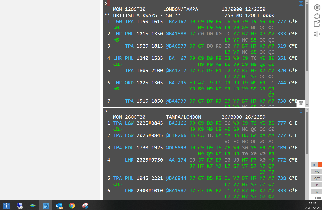Click aircraft type 351 on BA 67 row
Image resolution: width=322 pixels, height=210 pixels.
(x=282, y=58)
